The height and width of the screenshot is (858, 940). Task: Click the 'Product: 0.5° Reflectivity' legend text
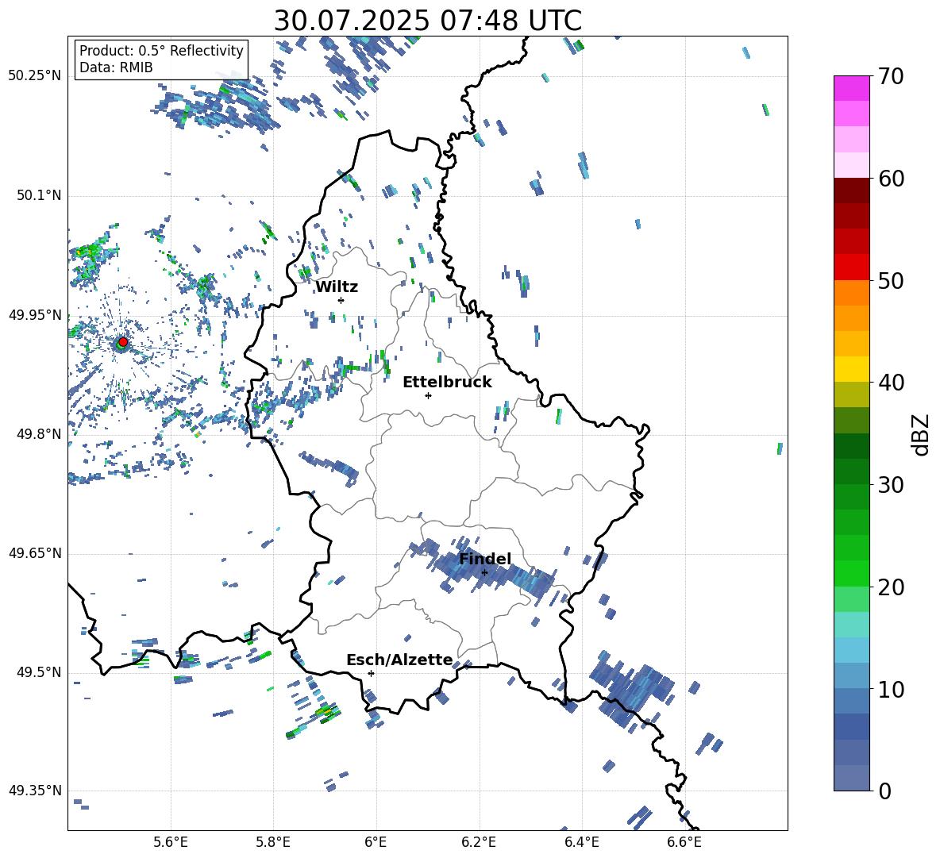161,50
